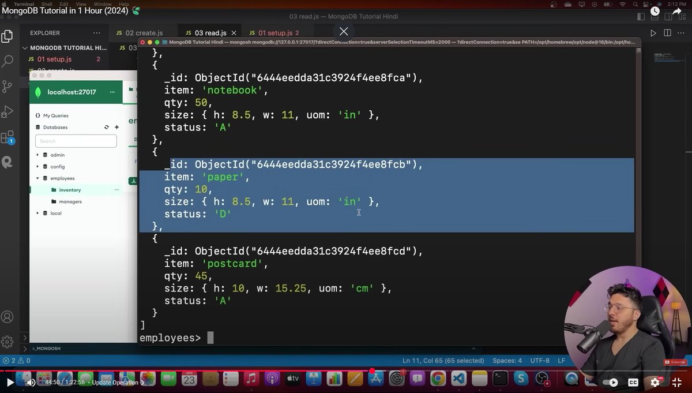Open the Manage gear in VS Code
This screenshot has width=692, height=393.
click(x=7, y=341)
